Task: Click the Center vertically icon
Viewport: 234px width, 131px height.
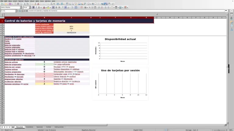Action: [x=66, y=7]
